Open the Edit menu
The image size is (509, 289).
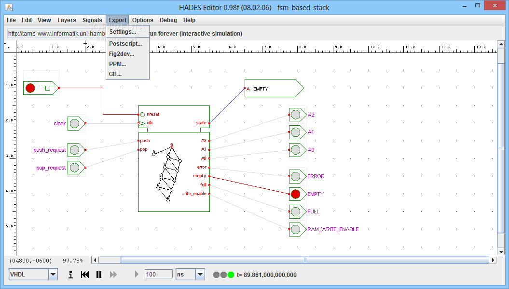coord(27,20)
